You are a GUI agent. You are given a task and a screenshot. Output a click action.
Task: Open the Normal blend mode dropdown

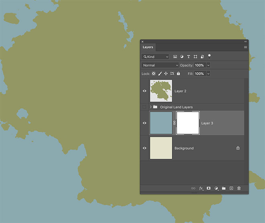pyautogui.click(x=160, y=65)
